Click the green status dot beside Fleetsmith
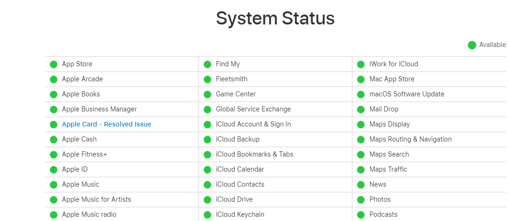The image size is (509, 221). [x=207, y=79]
